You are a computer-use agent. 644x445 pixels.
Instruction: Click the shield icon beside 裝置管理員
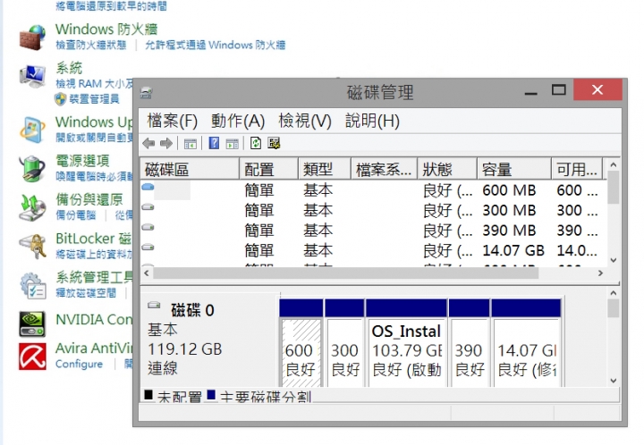pos(61,99)
